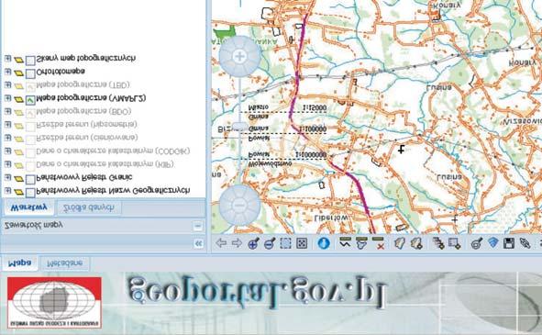Viewport: 542px width, 335px height.
Task: Click the GUGiK globe logo
Action: [x=54, y=302]
